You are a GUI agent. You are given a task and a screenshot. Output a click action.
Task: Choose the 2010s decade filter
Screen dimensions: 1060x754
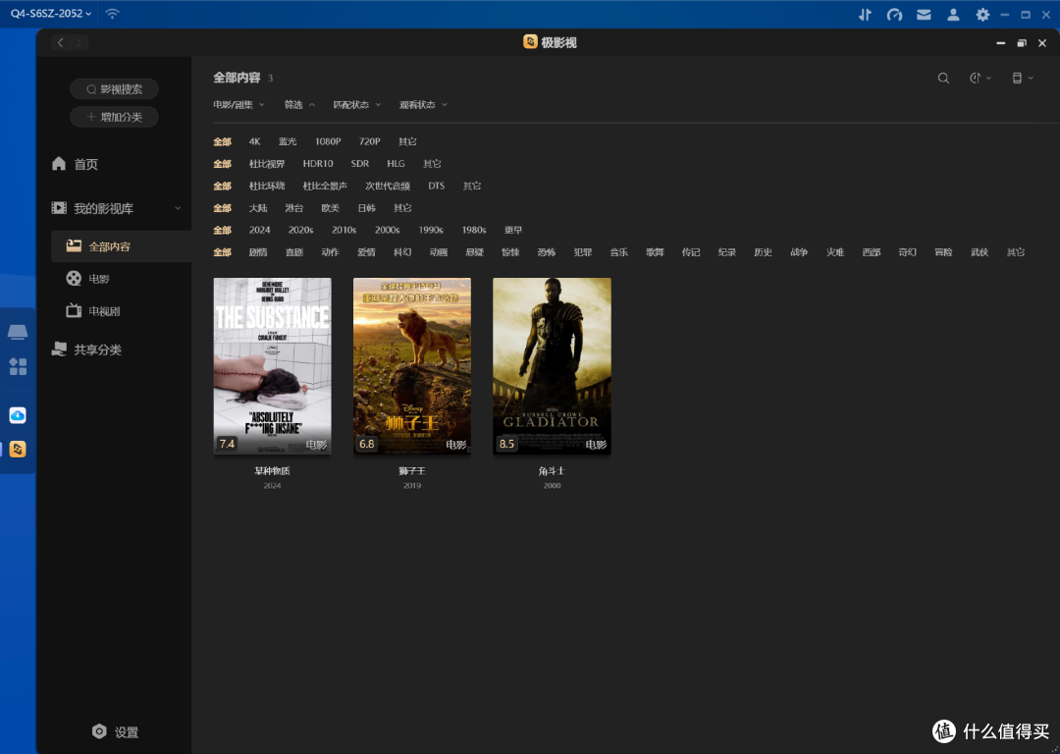pyautogui.click(x=344, y=230)
